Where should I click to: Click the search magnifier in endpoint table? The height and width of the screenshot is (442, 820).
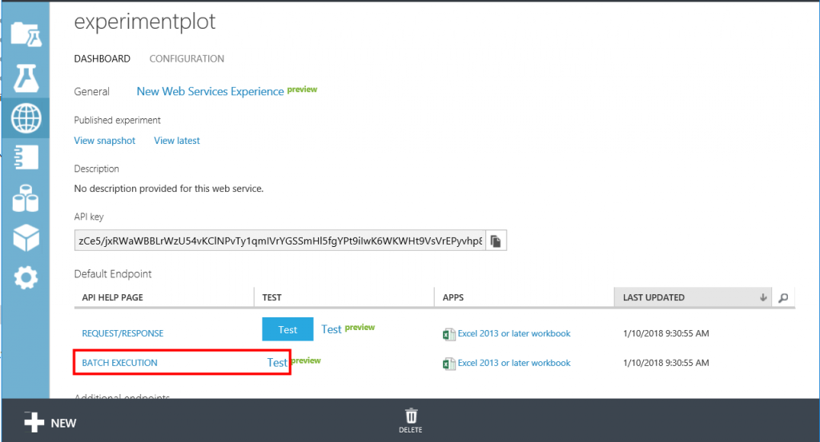pyautogui.click(x=783, y=297)
